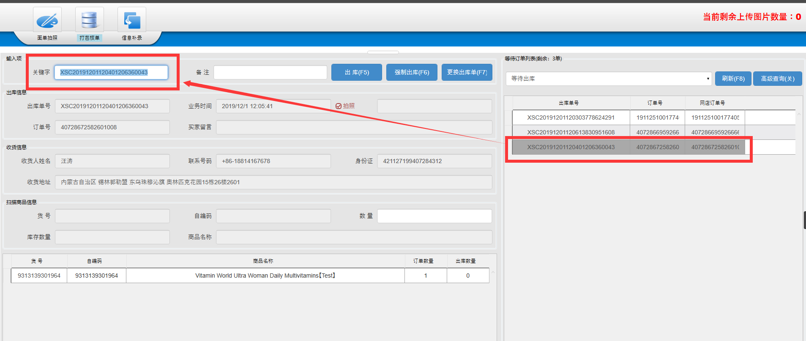Click the splitter handle above input panel
This screenshot has width=806, height=341.
[x=383, y=52]
